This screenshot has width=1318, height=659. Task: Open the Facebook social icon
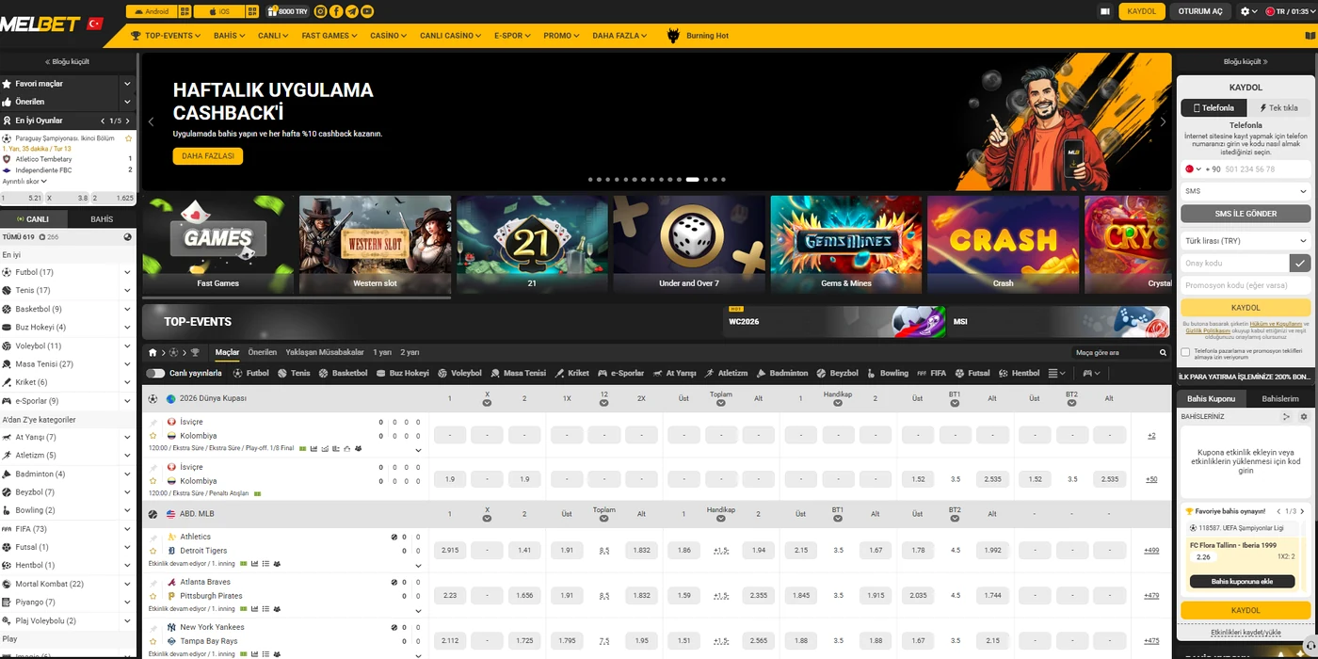(x=336, y=11)
